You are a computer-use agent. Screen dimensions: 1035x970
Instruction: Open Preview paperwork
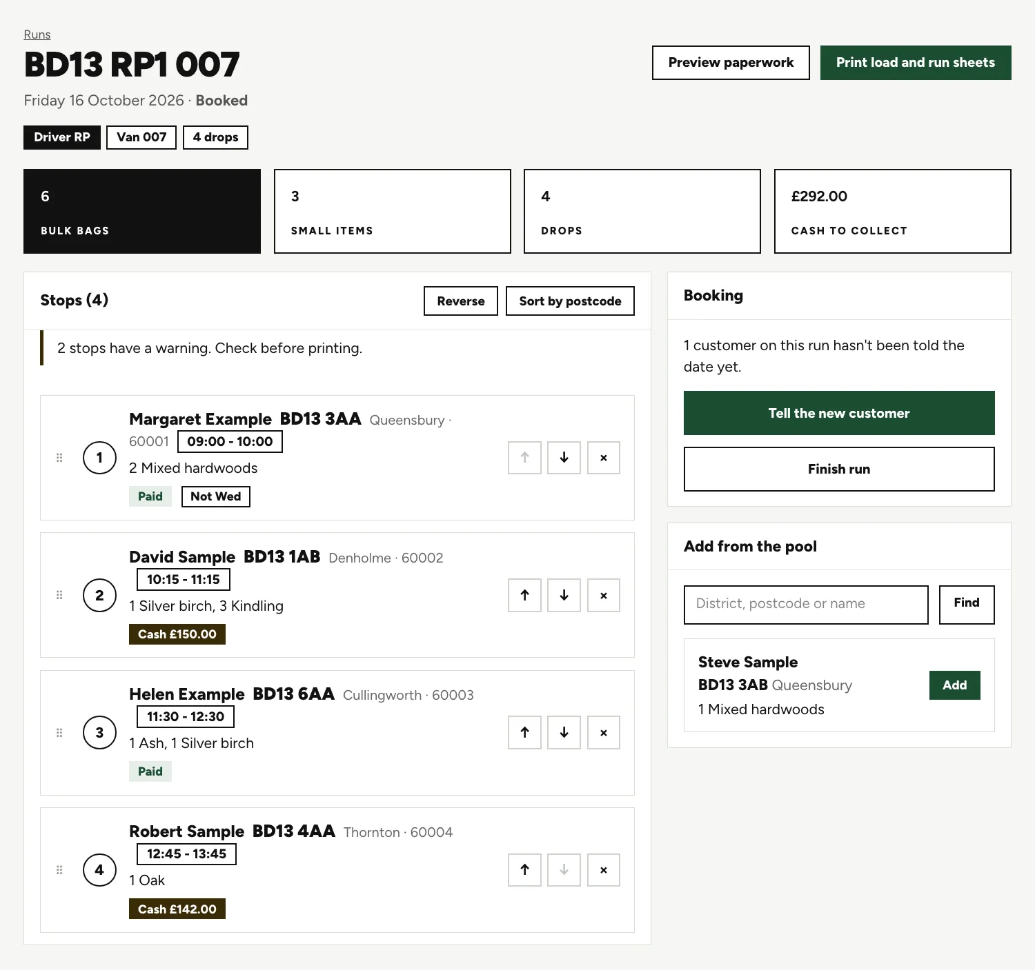click(x=731, y=63)
